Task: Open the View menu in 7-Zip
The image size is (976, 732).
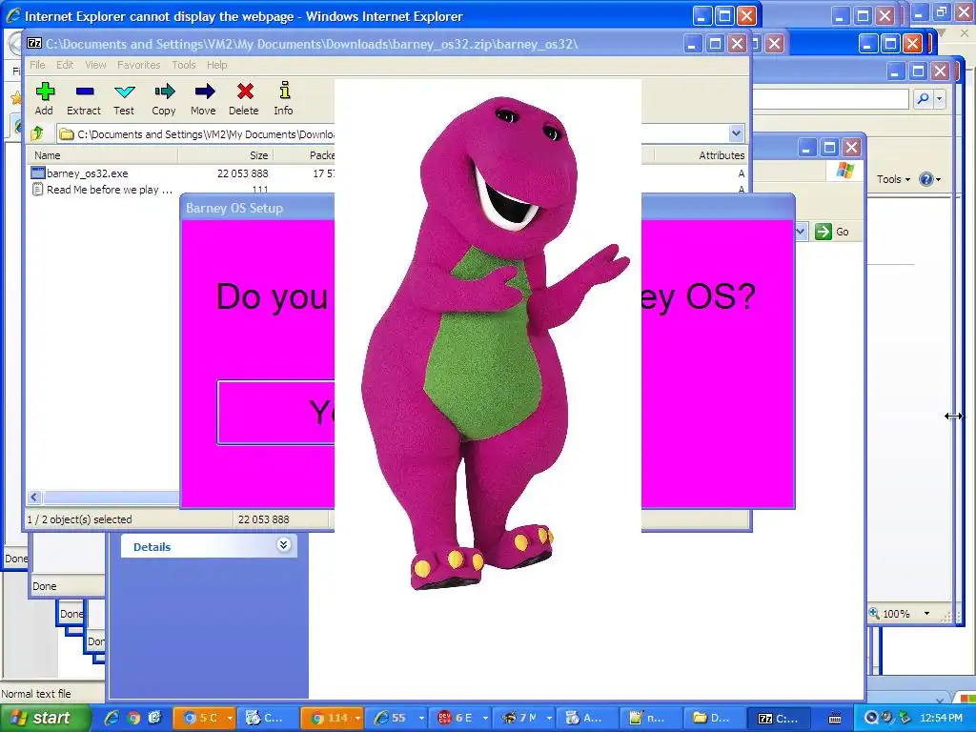Action: click(x=95, y=65)
